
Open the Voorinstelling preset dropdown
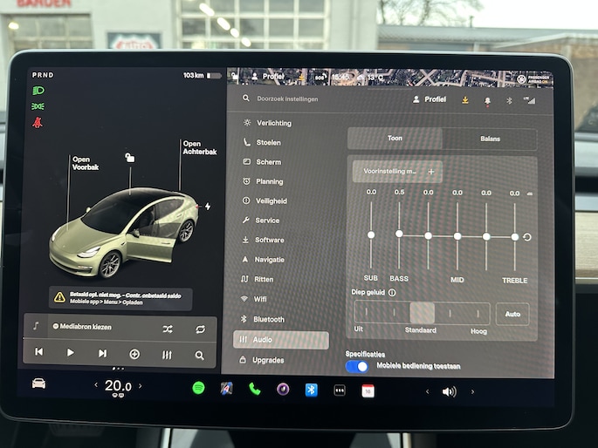(x=397, y=172)
